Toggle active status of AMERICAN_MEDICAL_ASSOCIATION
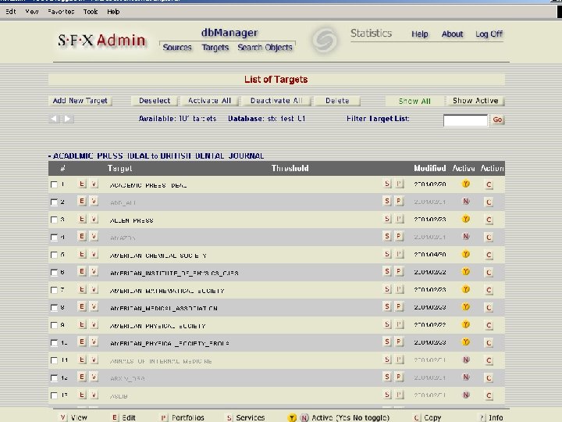This screenshot has height=422, width=562. [465, 307]
